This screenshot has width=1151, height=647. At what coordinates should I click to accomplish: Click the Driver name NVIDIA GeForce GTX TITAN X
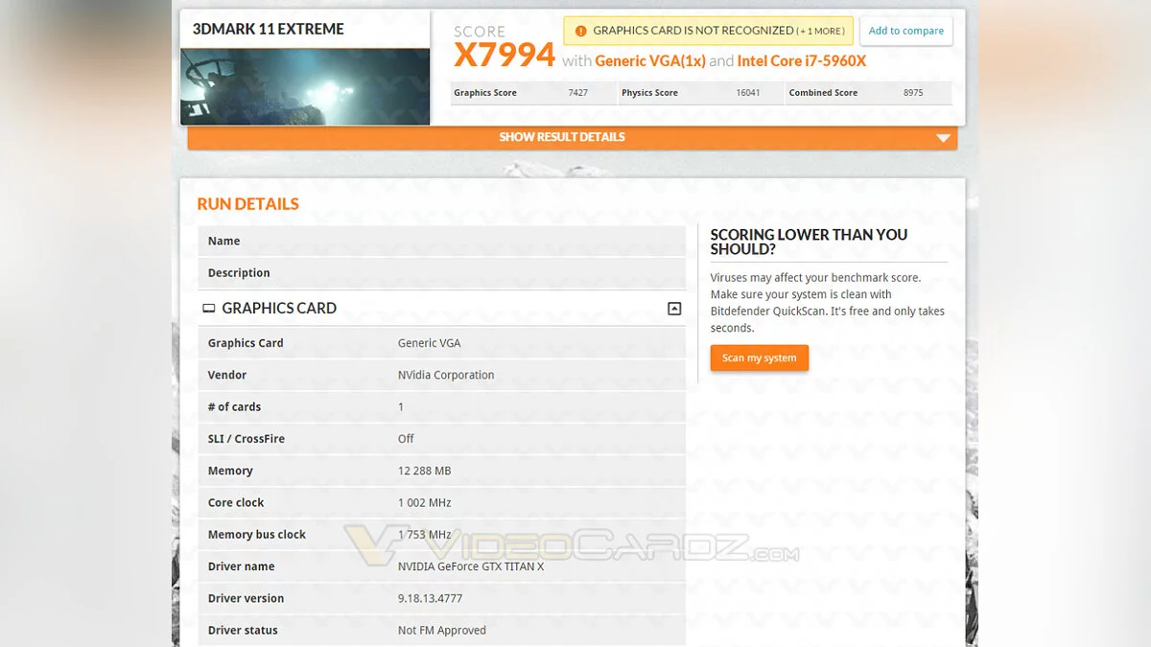point(471,566)
